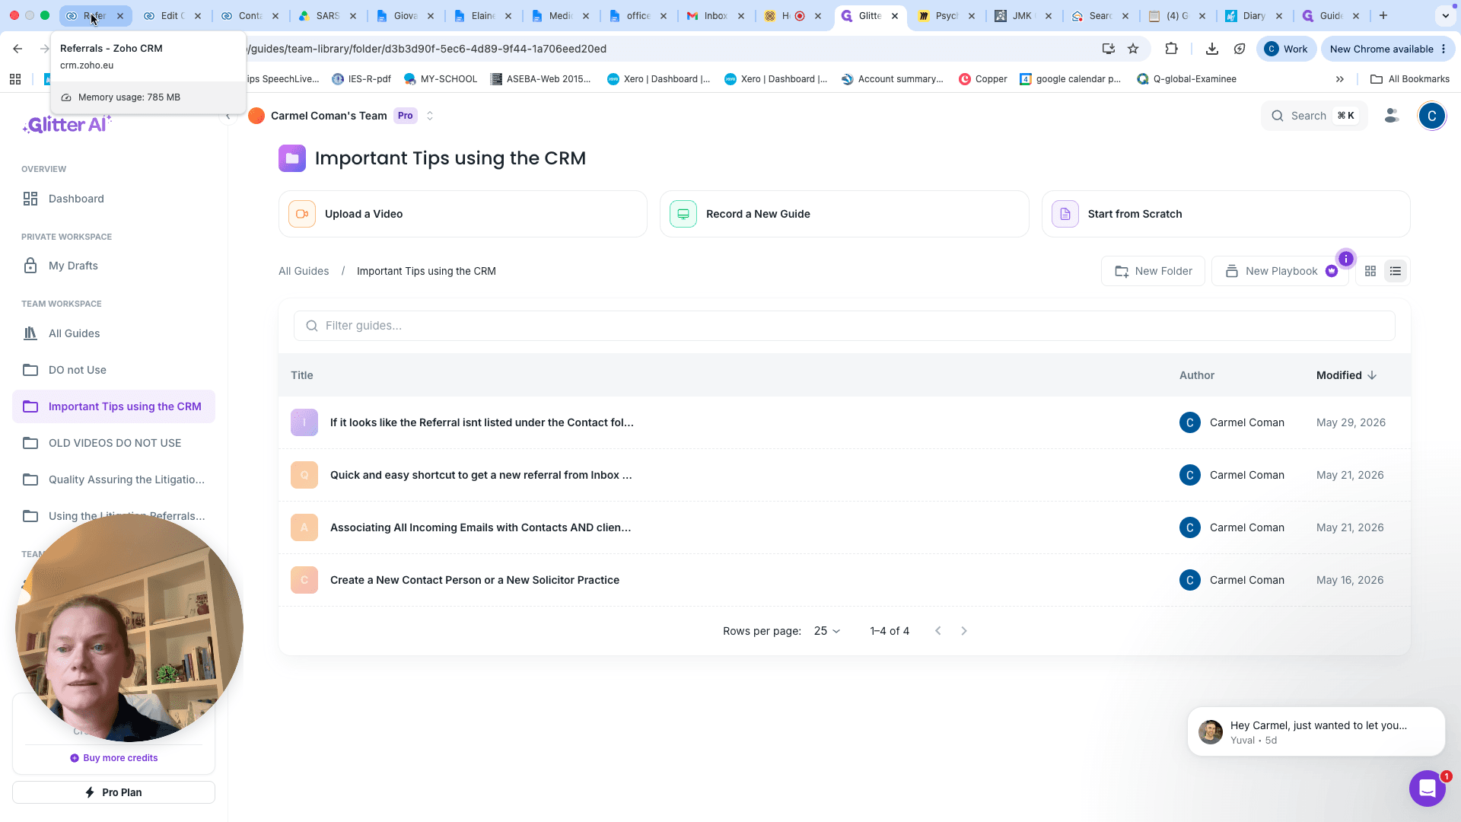Focus the Filter guides field

coord(844,326)
